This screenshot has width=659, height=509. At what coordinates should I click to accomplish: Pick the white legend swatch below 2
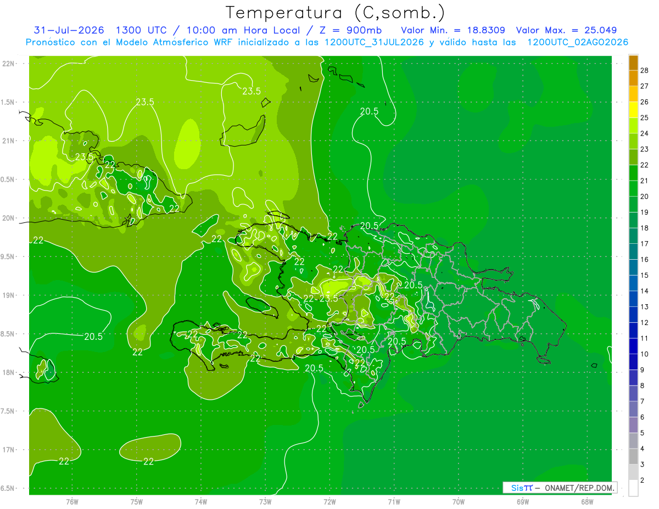[633, 488]
